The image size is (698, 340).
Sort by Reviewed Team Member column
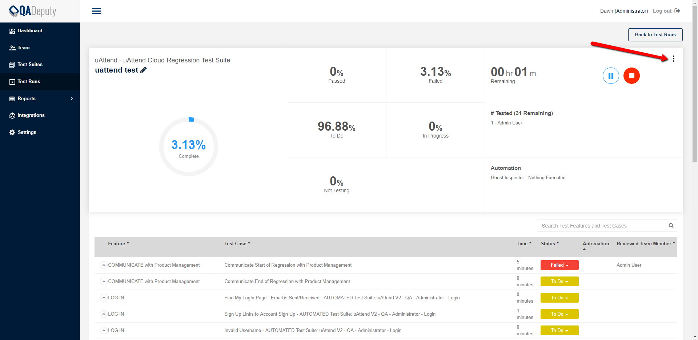click(x=646, y=244)
